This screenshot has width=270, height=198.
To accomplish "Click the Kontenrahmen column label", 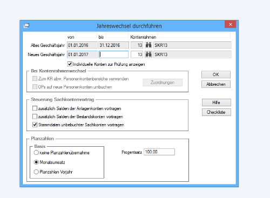I will click(x=143, y=37).
